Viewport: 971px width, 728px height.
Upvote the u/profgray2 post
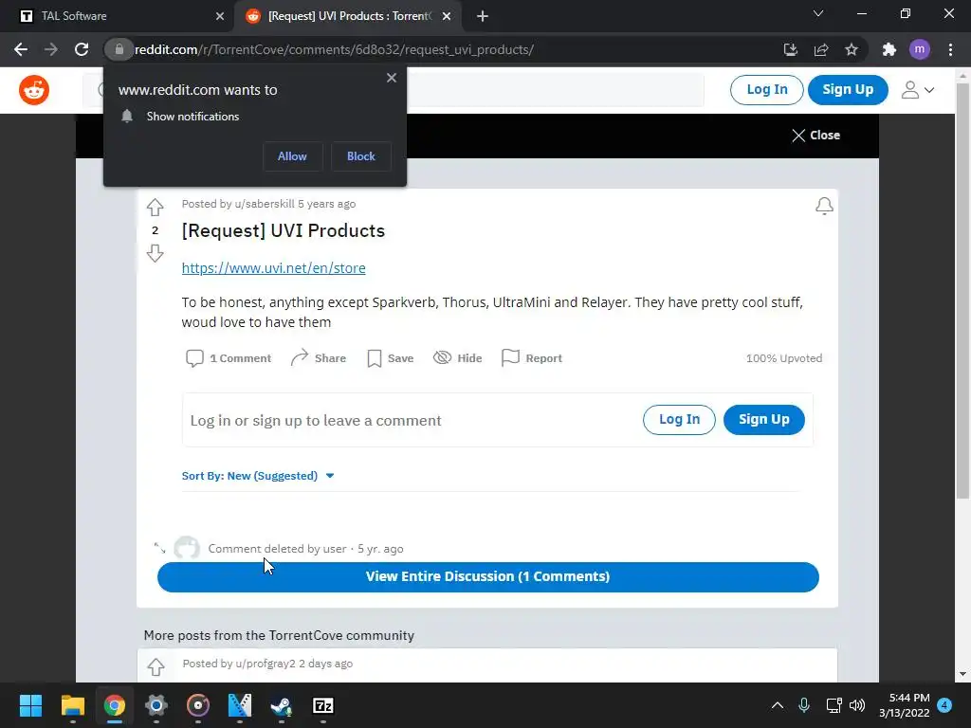pyautogui.click(x=156, y=666)
